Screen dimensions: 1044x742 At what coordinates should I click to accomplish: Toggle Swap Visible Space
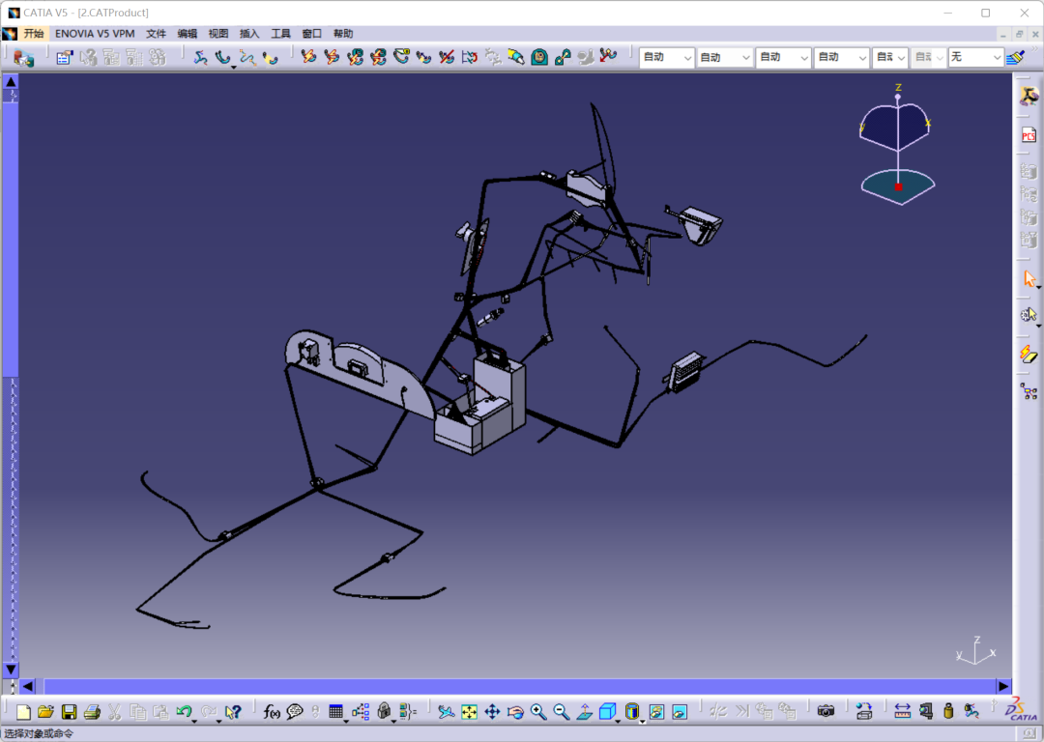680,712
